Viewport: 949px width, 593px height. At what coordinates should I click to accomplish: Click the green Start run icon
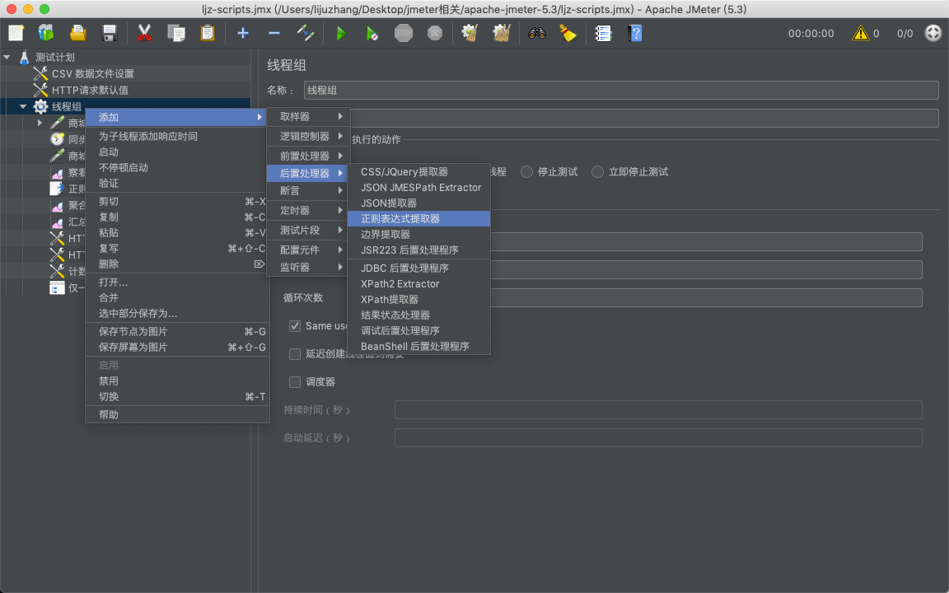[x=341, y=33]
